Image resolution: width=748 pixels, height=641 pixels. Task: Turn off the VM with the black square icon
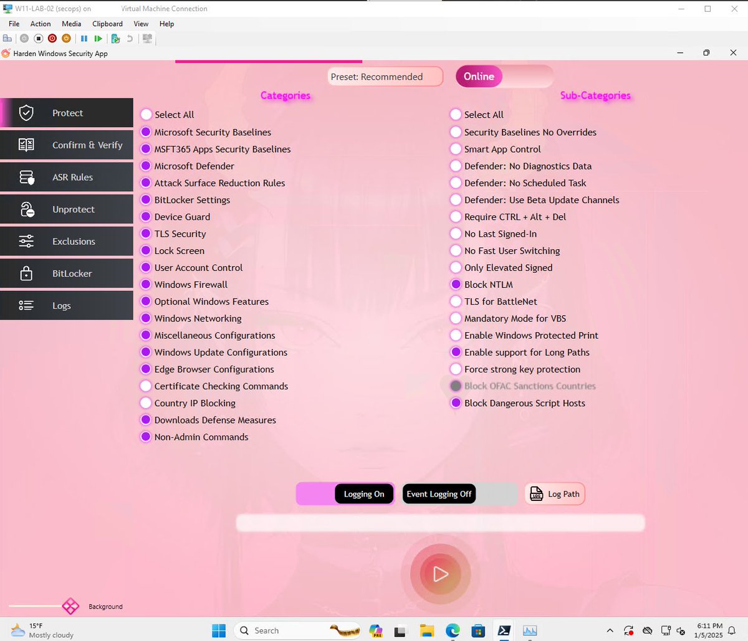(x=38, y=39)
